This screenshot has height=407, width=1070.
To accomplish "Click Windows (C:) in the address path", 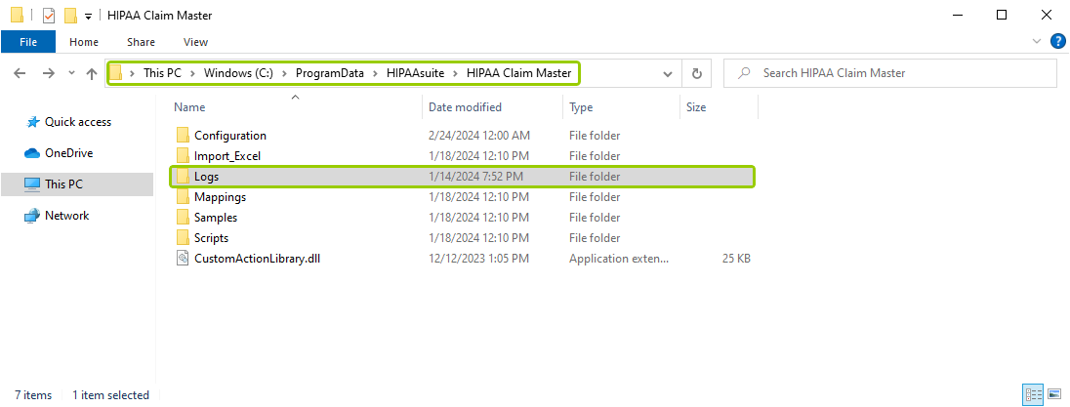I will click(238, 73).
